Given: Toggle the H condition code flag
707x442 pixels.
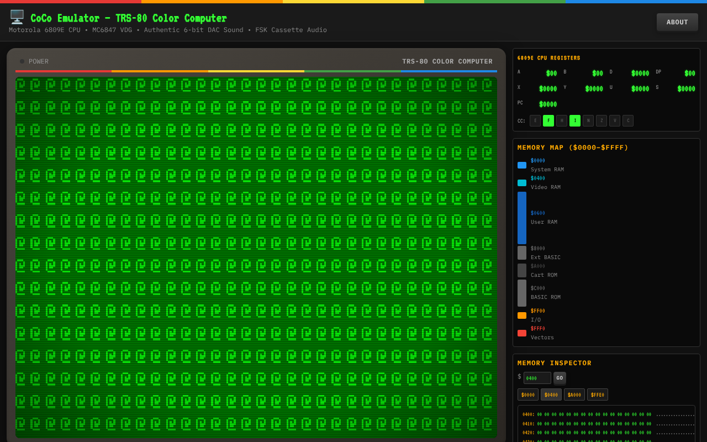Looking at the screenshot, I should click(562, 121).
